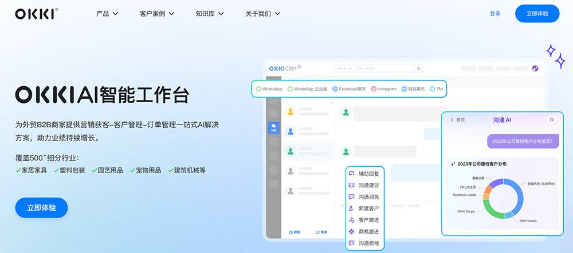
Task: Click the 新建客户 person icon
Action: click(351, 208)
